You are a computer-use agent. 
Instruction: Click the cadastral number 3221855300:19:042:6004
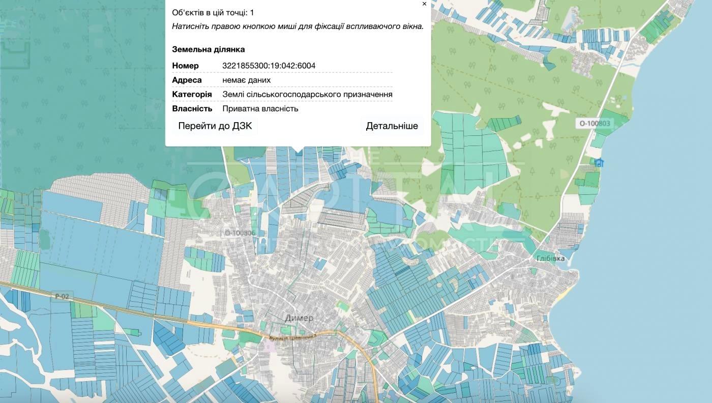click(x=269, y=66)
